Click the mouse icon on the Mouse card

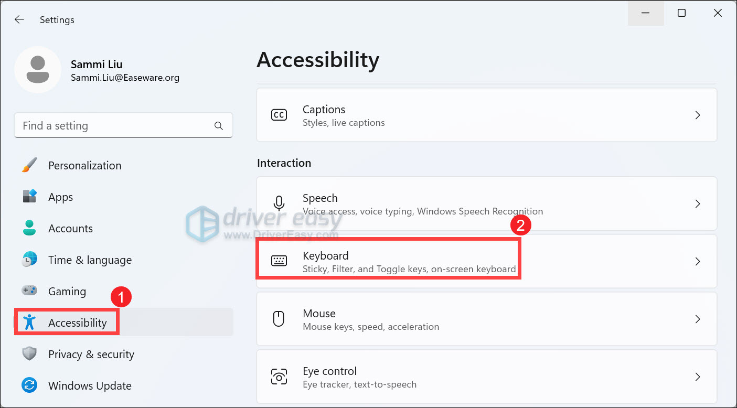click(279, 318)
